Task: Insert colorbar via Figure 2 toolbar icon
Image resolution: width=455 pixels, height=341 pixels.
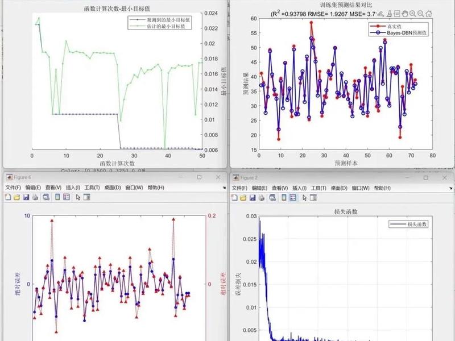Action: pos(284,198)
